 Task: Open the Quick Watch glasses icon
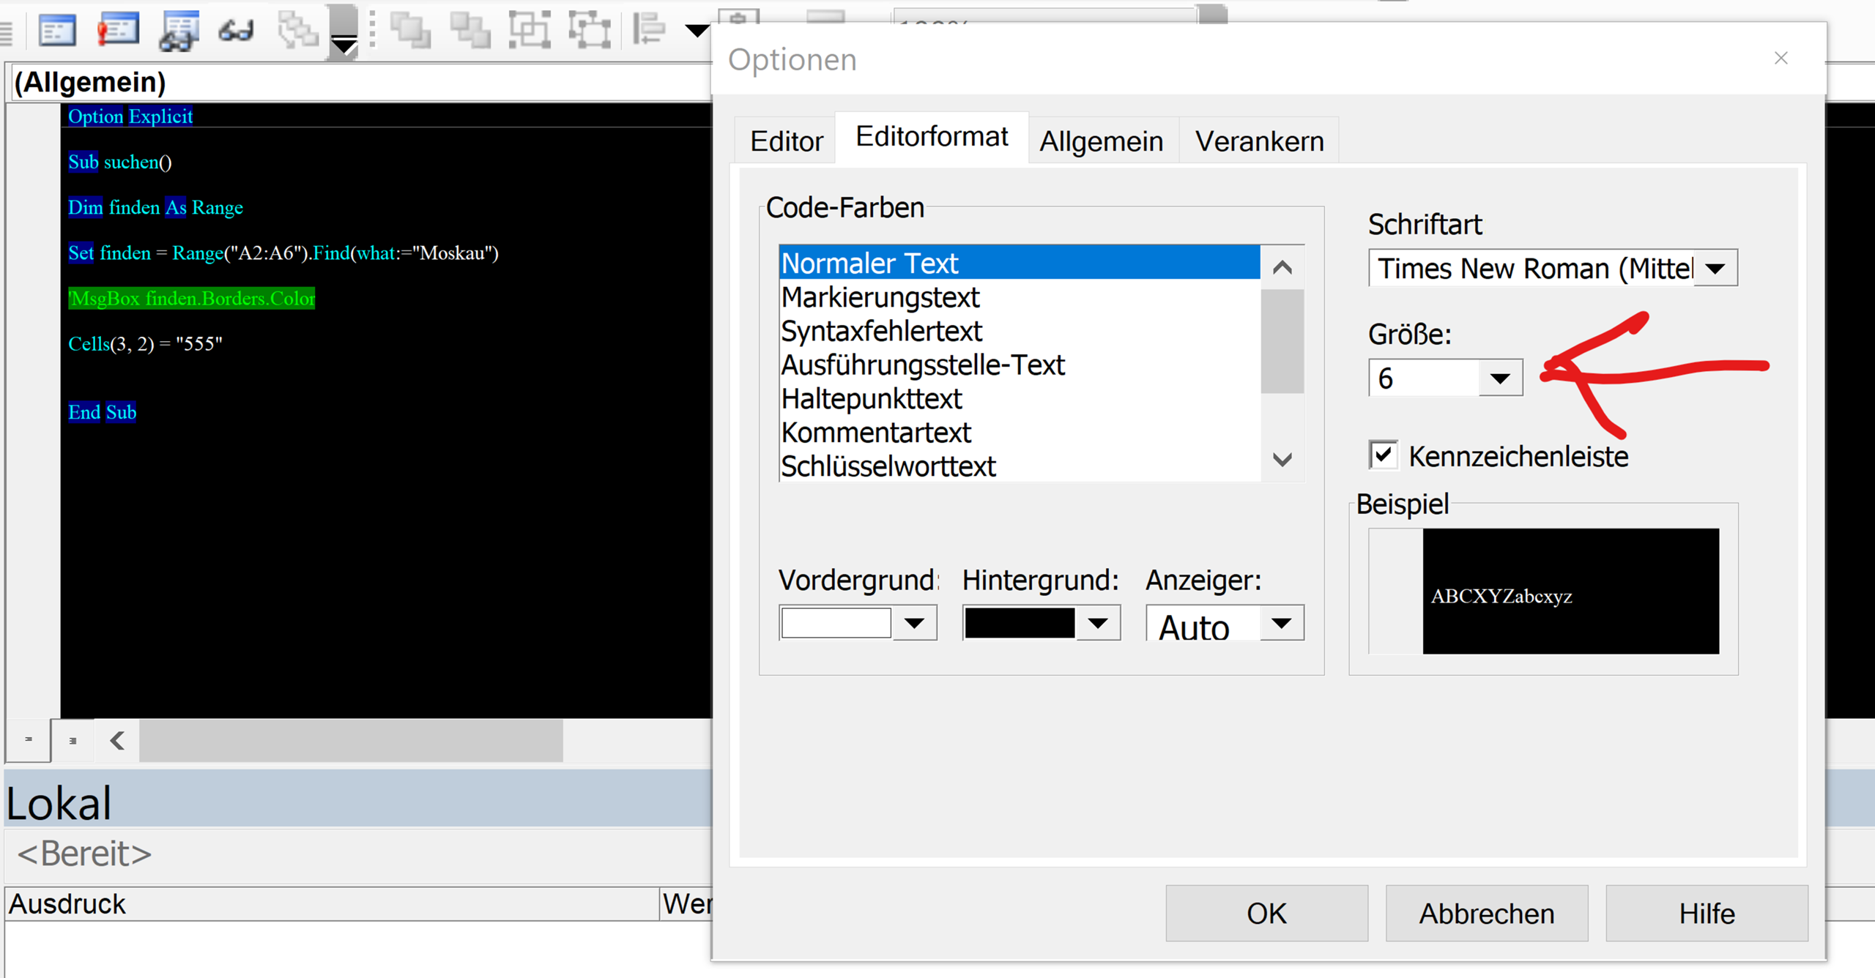(x=236, y=31)
